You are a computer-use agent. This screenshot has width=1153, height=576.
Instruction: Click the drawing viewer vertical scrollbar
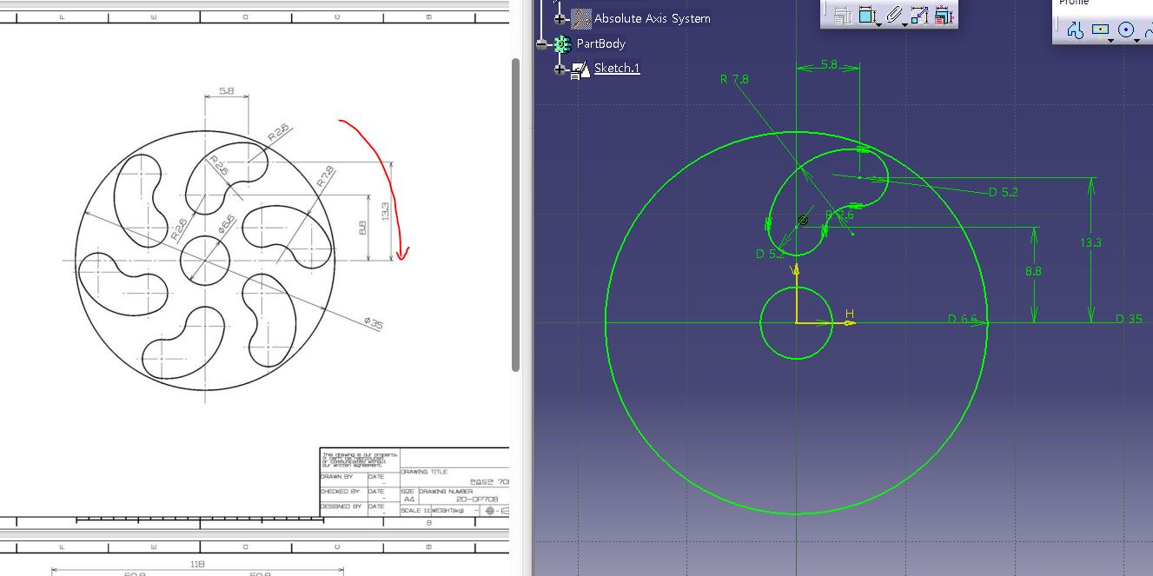click(515, 215)
